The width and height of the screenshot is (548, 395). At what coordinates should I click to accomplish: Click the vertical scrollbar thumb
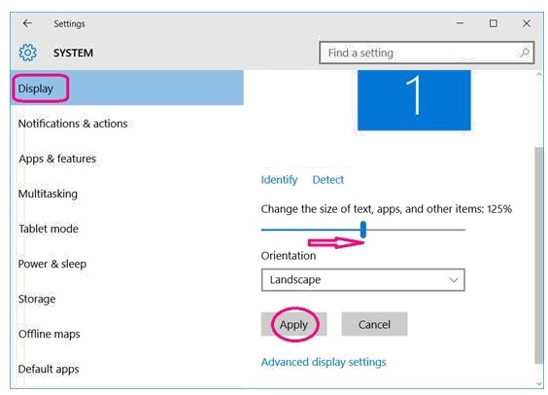(539, 256)
